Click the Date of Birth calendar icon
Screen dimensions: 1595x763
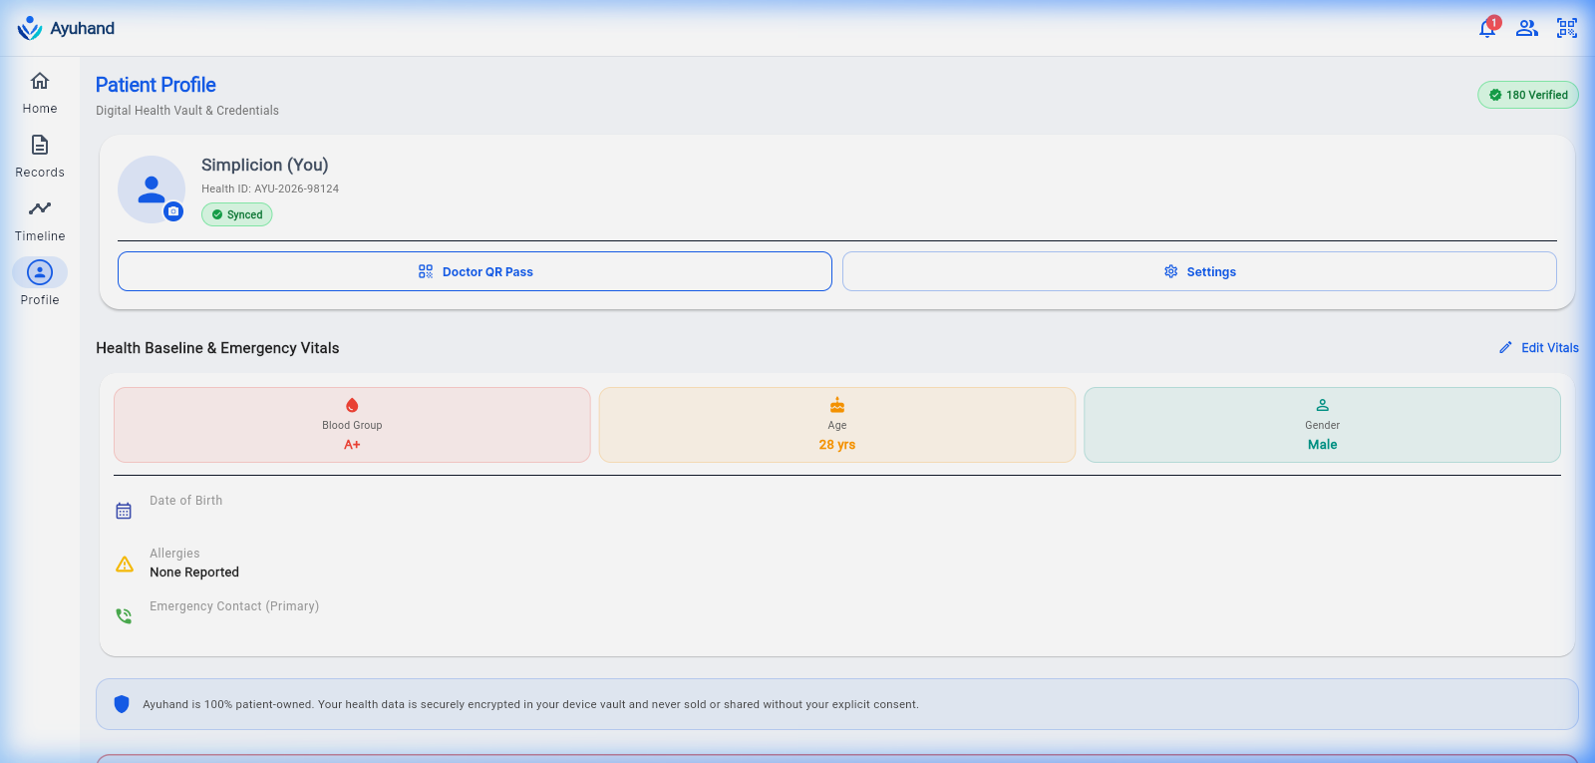pos(124,511)
